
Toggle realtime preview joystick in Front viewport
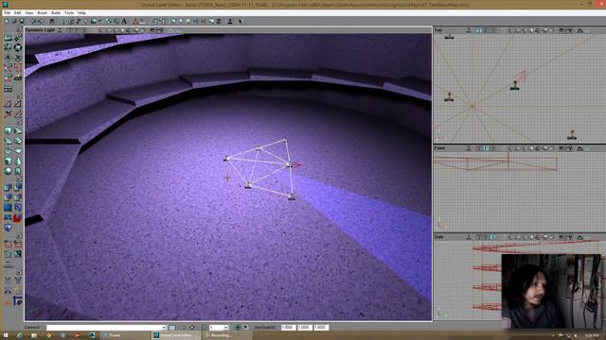point(469,148)
